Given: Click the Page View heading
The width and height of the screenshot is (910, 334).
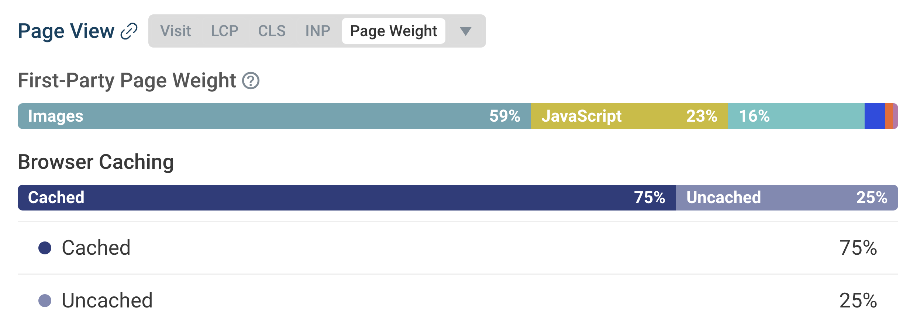Looking at the screenshot, I should click(66, 31).
